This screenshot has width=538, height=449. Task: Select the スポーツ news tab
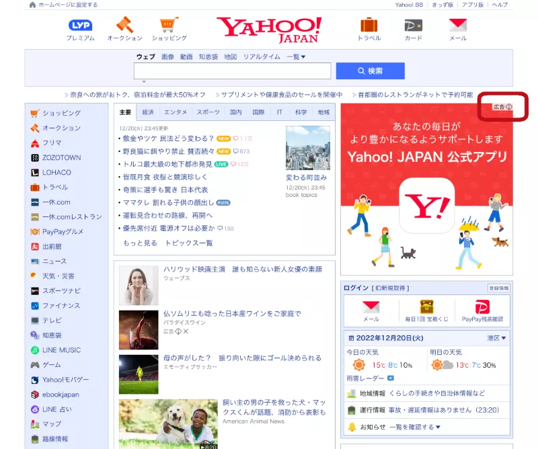click(208, 112)
